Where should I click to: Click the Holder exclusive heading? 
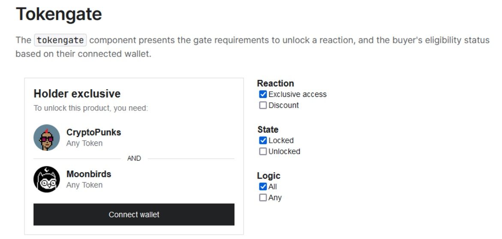pyautogui.click(x=77, y=93)
